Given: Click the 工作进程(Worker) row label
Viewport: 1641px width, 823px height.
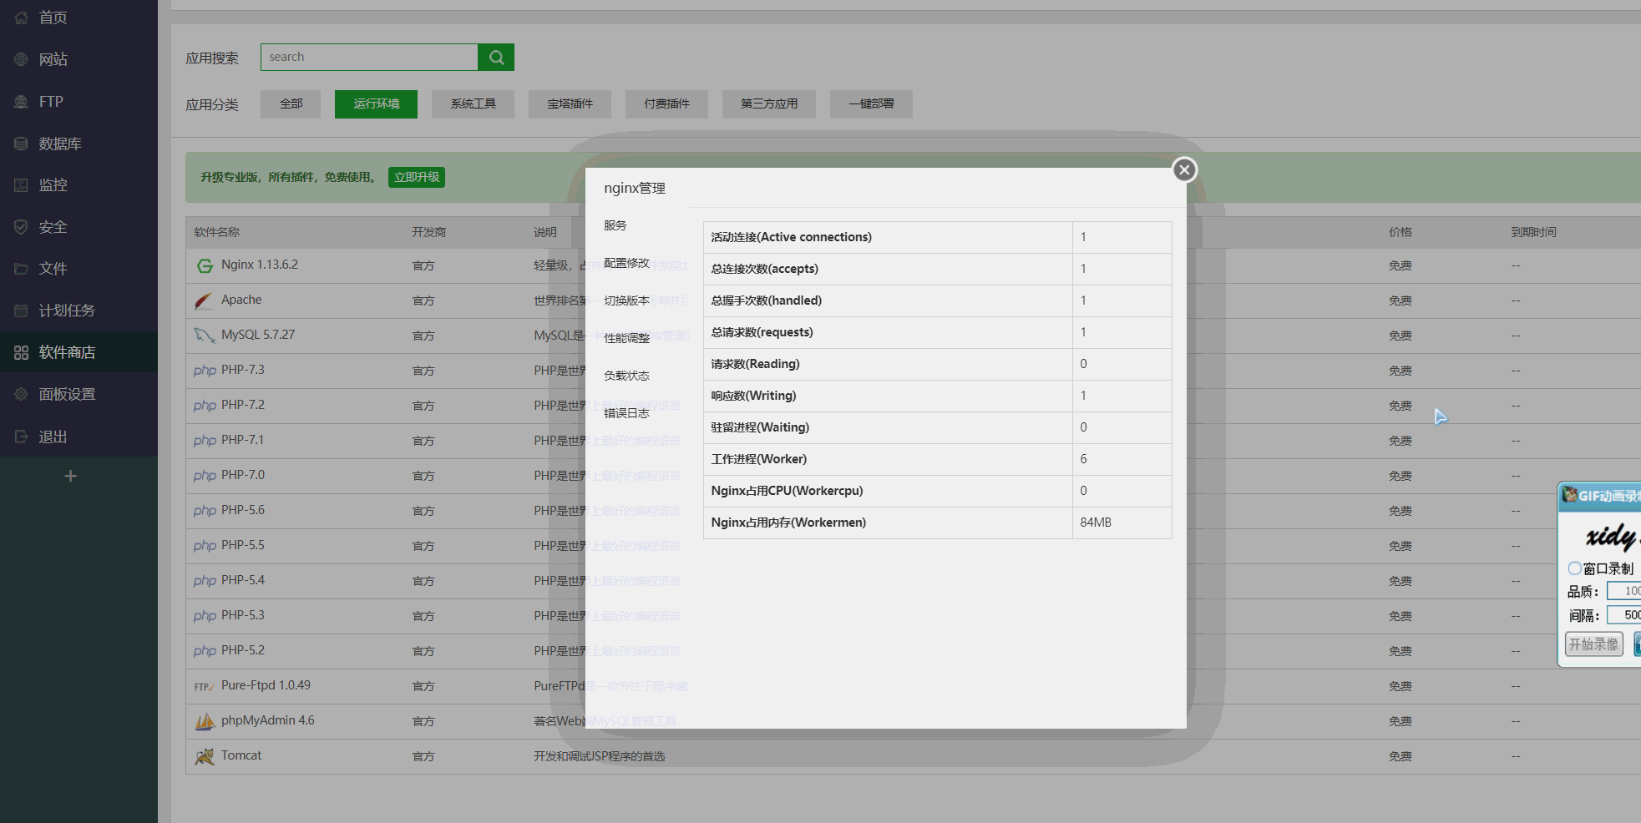Looking at the screenshot, I should point(758,459).
